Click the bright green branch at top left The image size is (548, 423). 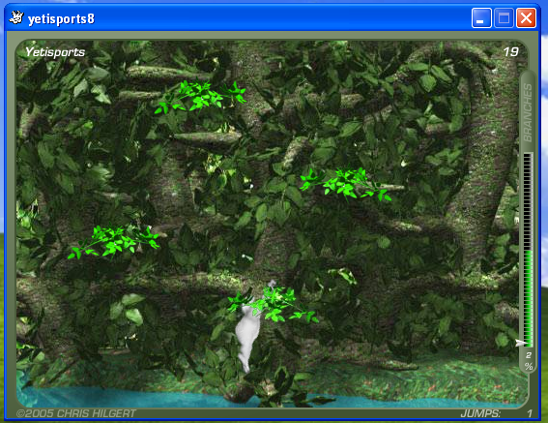click(200, 97)
